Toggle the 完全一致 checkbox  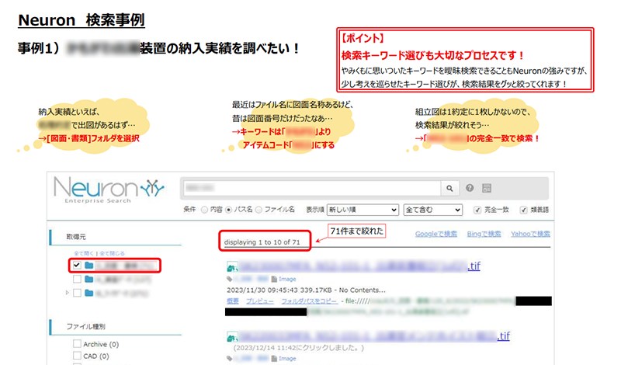(477, 210)
